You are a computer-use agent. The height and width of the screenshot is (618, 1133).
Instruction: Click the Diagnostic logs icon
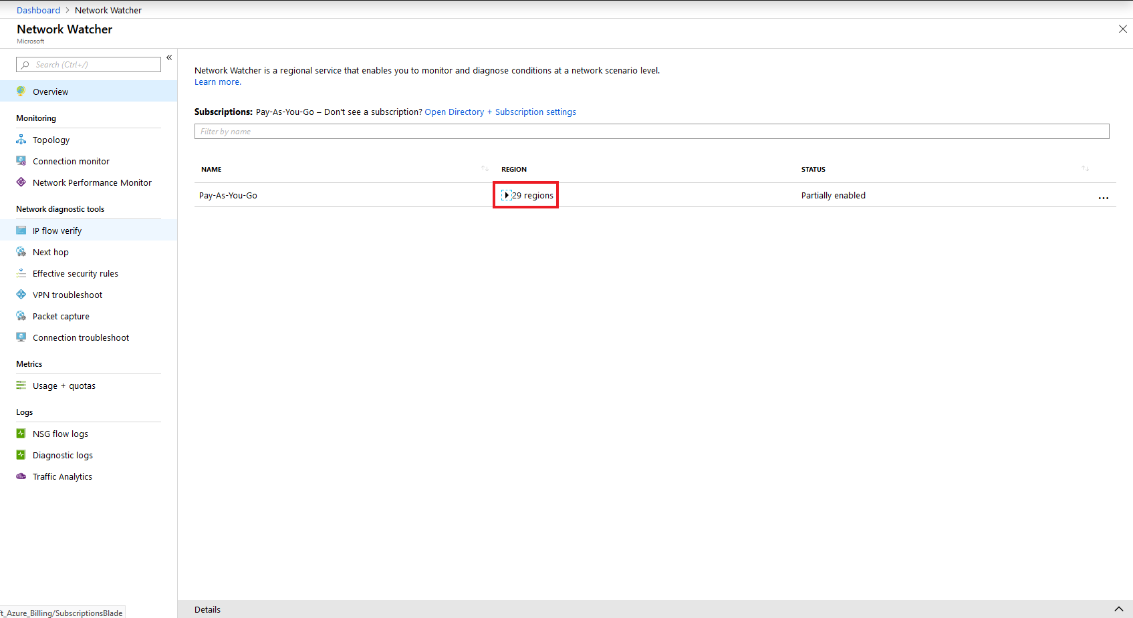[21, 455]
